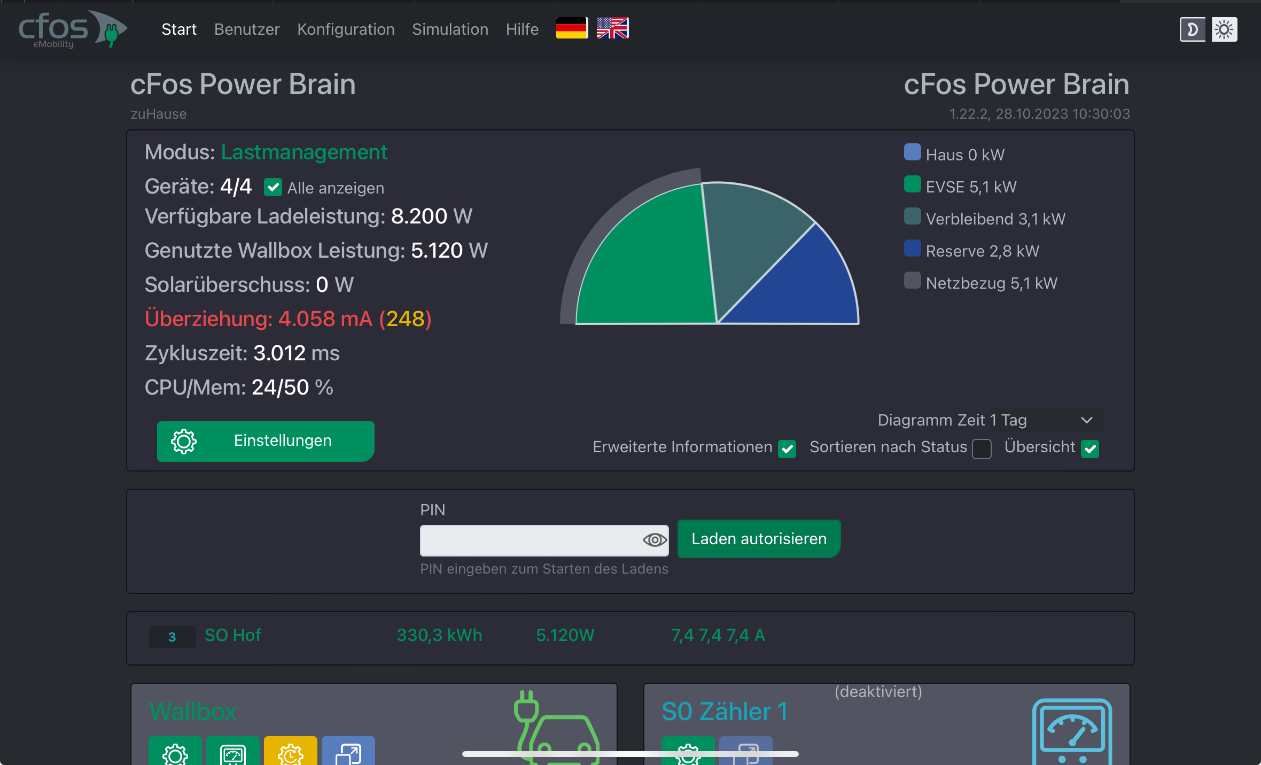The height and width of the screenshot is (765, 1261).
Task: Go to Start menu item
Action: [x=179, y=29]
